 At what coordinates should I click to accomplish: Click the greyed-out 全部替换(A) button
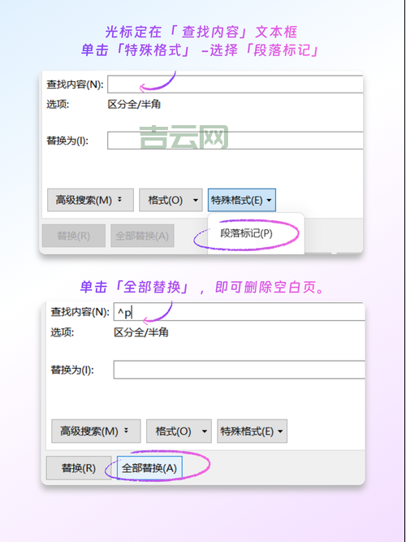pos(142,236)
